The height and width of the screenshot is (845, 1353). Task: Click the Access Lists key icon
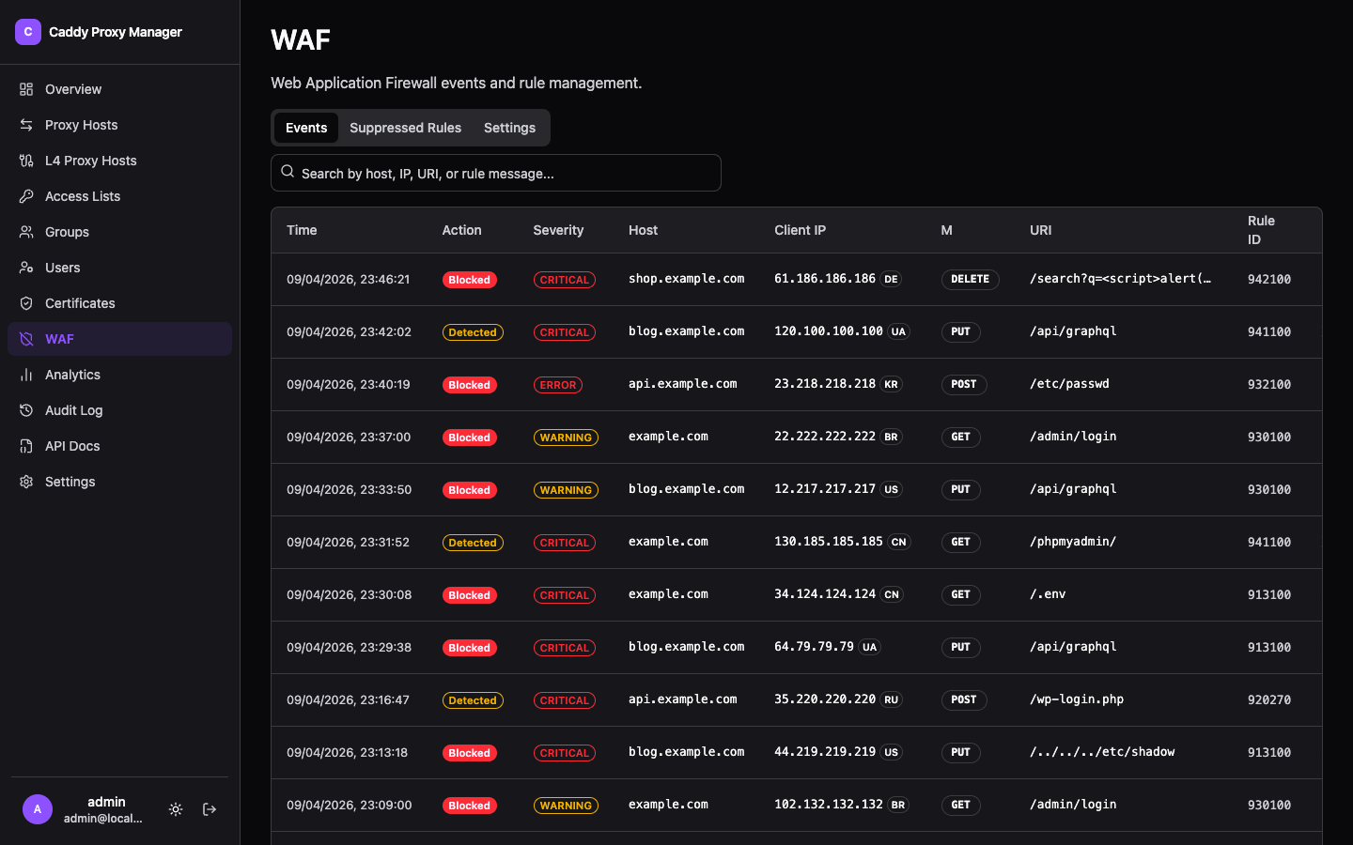pos(26,196)
